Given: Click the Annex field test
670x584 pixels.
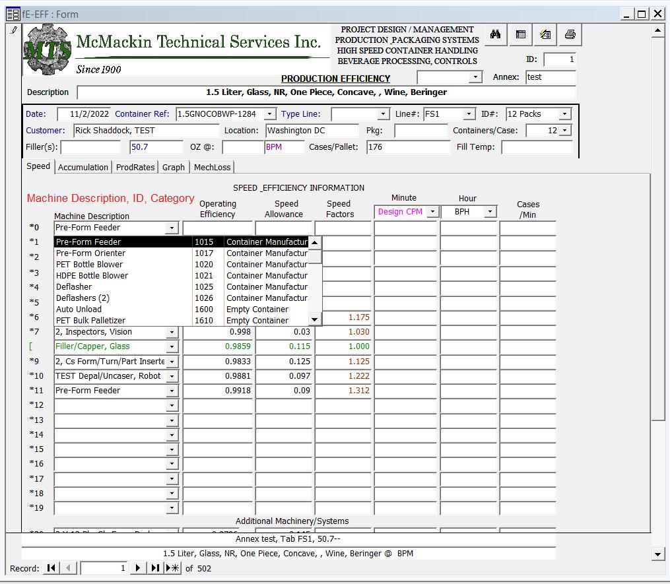Looking at the screenshot, I should coord(551,77).
